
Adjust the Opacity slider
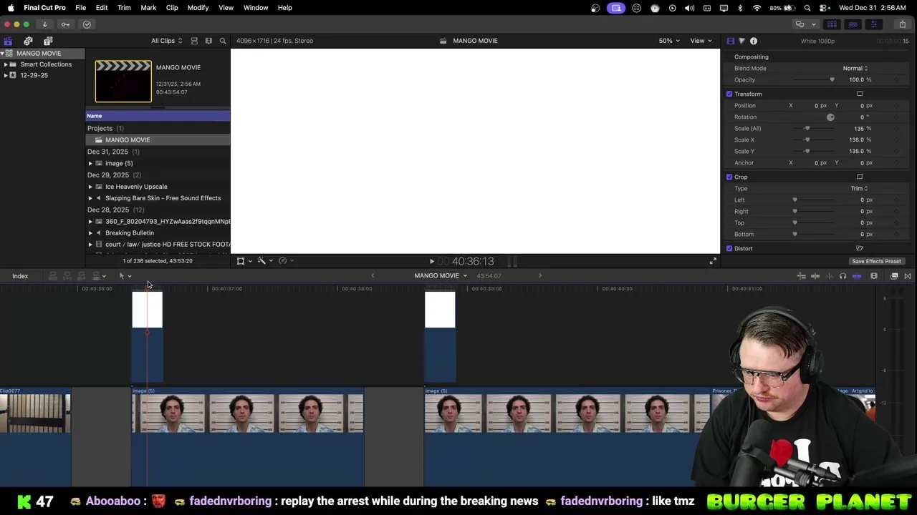pos(812,79)
